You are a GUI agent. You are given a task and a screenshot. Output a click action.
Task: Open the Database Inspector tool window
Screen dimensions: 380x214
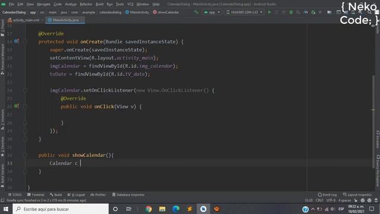(128, 194)
